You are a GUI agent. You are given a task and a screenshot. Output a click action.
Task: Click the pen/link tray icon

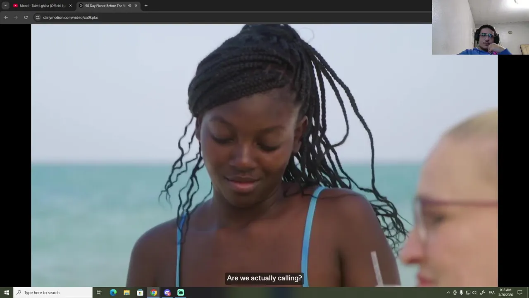pos(482,293)
